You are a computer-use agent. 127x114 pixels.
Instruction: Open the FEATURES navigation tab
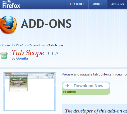[77, 4]
